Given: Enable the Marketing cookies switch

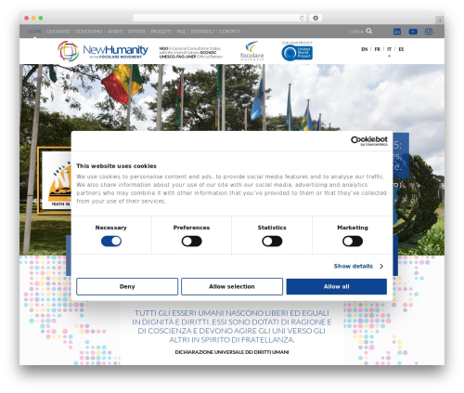Looking at the screenshot, I should 353,242.
